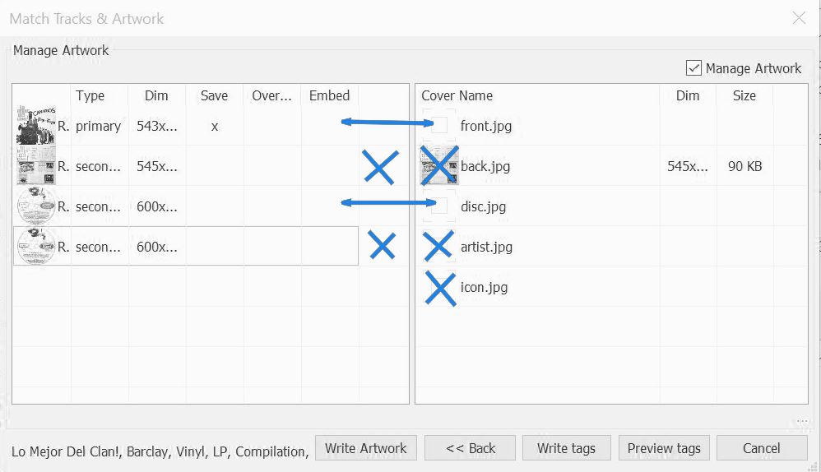This screenshot has width=821, height=472.
Task: Select the primary artwork thumbnail
Action: click(x=35, y=126)
